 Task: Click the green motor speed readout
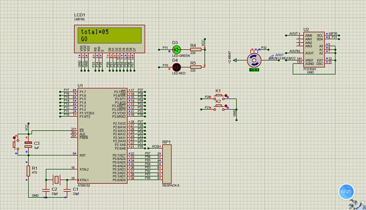(254, 70)
